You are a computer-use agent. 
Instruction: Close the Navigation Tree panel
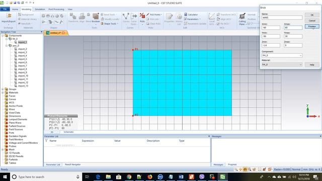coord(41,32)
